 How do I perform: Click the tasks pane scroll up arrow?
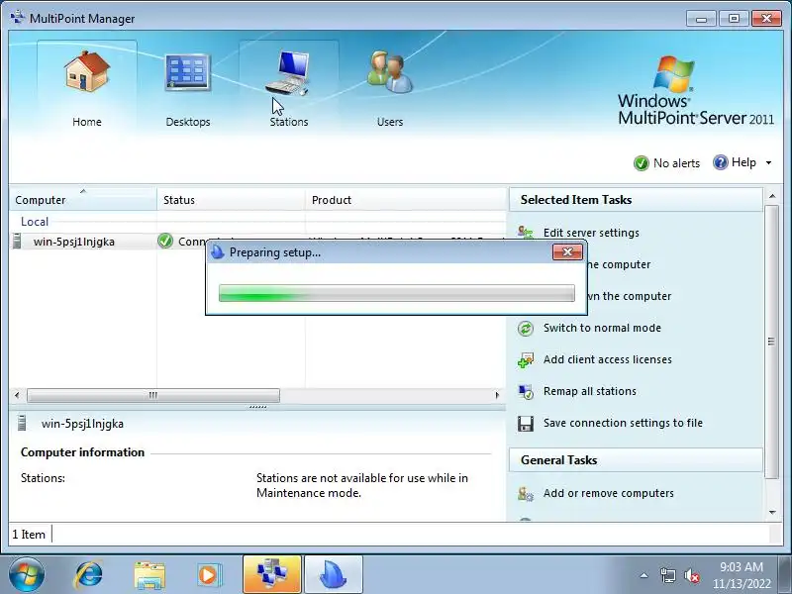click(x=772, y=196)
